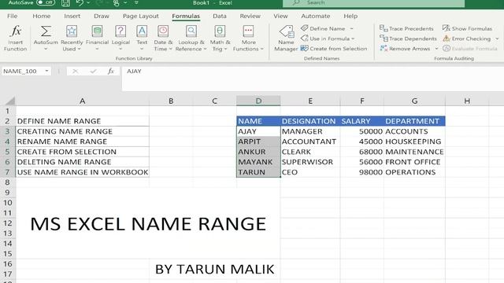Click the Evaluate Formula button
Image resolution: width=504 pixels, height=283 pixels.
pyautogui.click(x=470, y=49)
